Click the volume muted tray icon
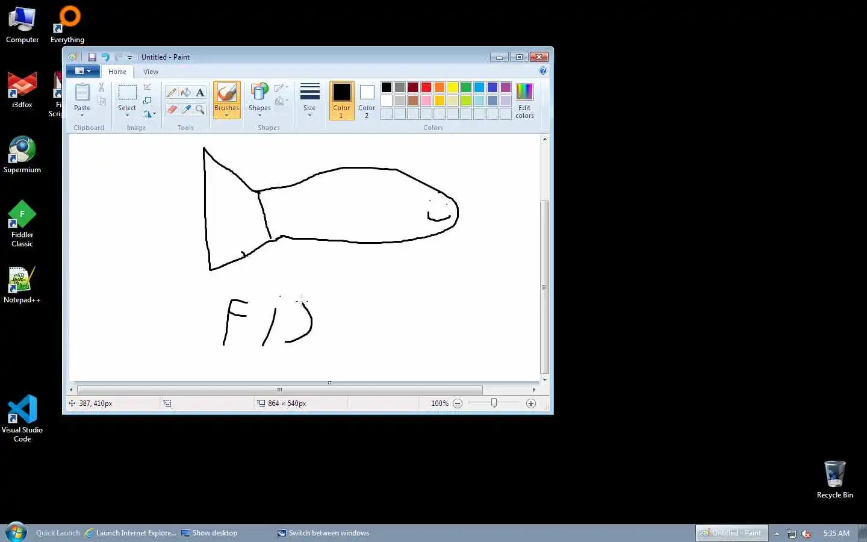 point(806,534)
